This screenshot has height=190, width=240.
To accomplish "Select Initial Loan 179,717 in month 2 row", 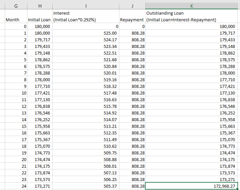I will coord(40,40).
